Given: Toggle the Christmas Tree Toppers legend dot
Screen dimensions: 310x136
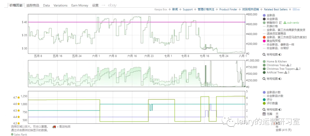Looking at the screenshot, I should pyautogui.click(x=264, y=69).
